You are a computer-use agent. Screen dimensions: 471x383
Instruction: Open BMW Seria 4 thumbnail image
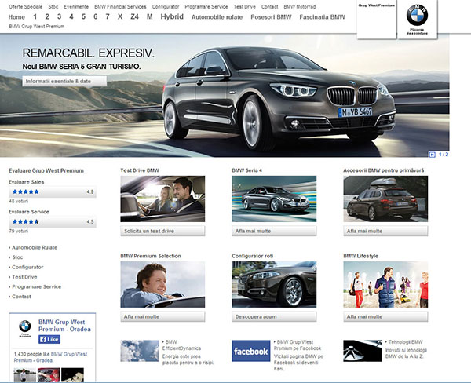click(x=274, y=199)
